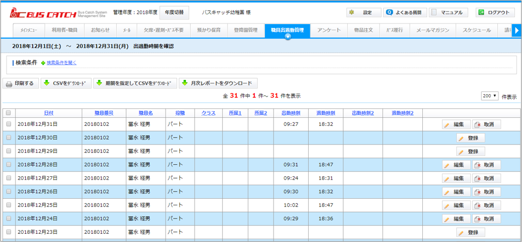Check the 2018年12月31日 row checkbox
522x242 pixels.
[9, 124]
